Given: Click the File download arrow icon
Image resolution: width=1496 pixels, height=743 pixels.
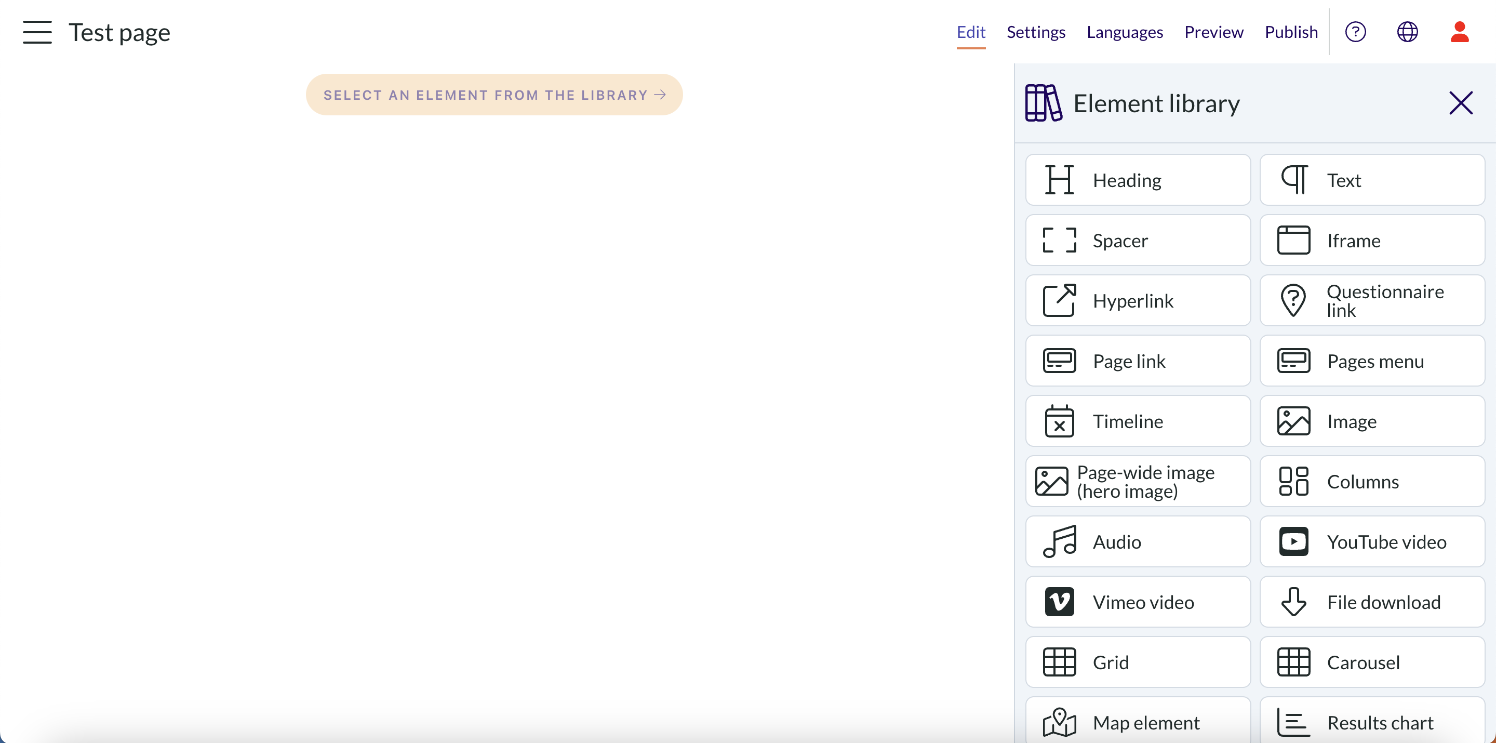Looking at the screenshot, I should 1293,602.
